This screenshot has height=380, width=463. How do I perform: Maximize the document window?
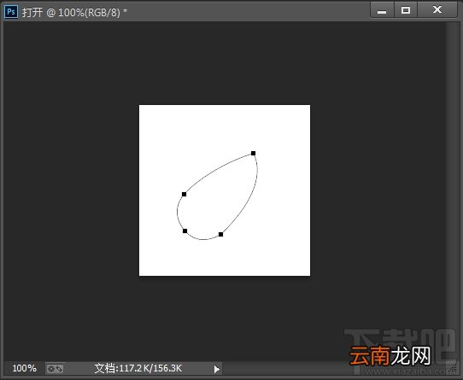406,10
